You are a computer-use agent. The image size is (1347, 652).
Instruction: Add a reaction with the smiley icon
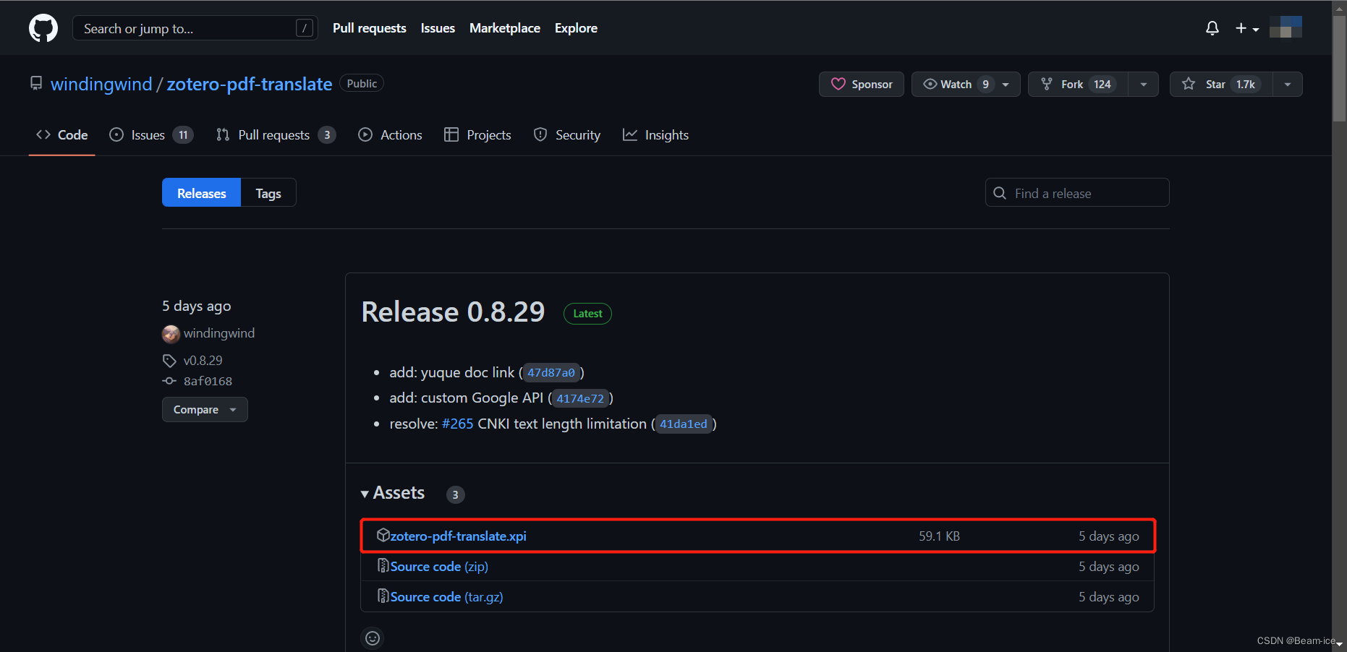coord(373,638)
